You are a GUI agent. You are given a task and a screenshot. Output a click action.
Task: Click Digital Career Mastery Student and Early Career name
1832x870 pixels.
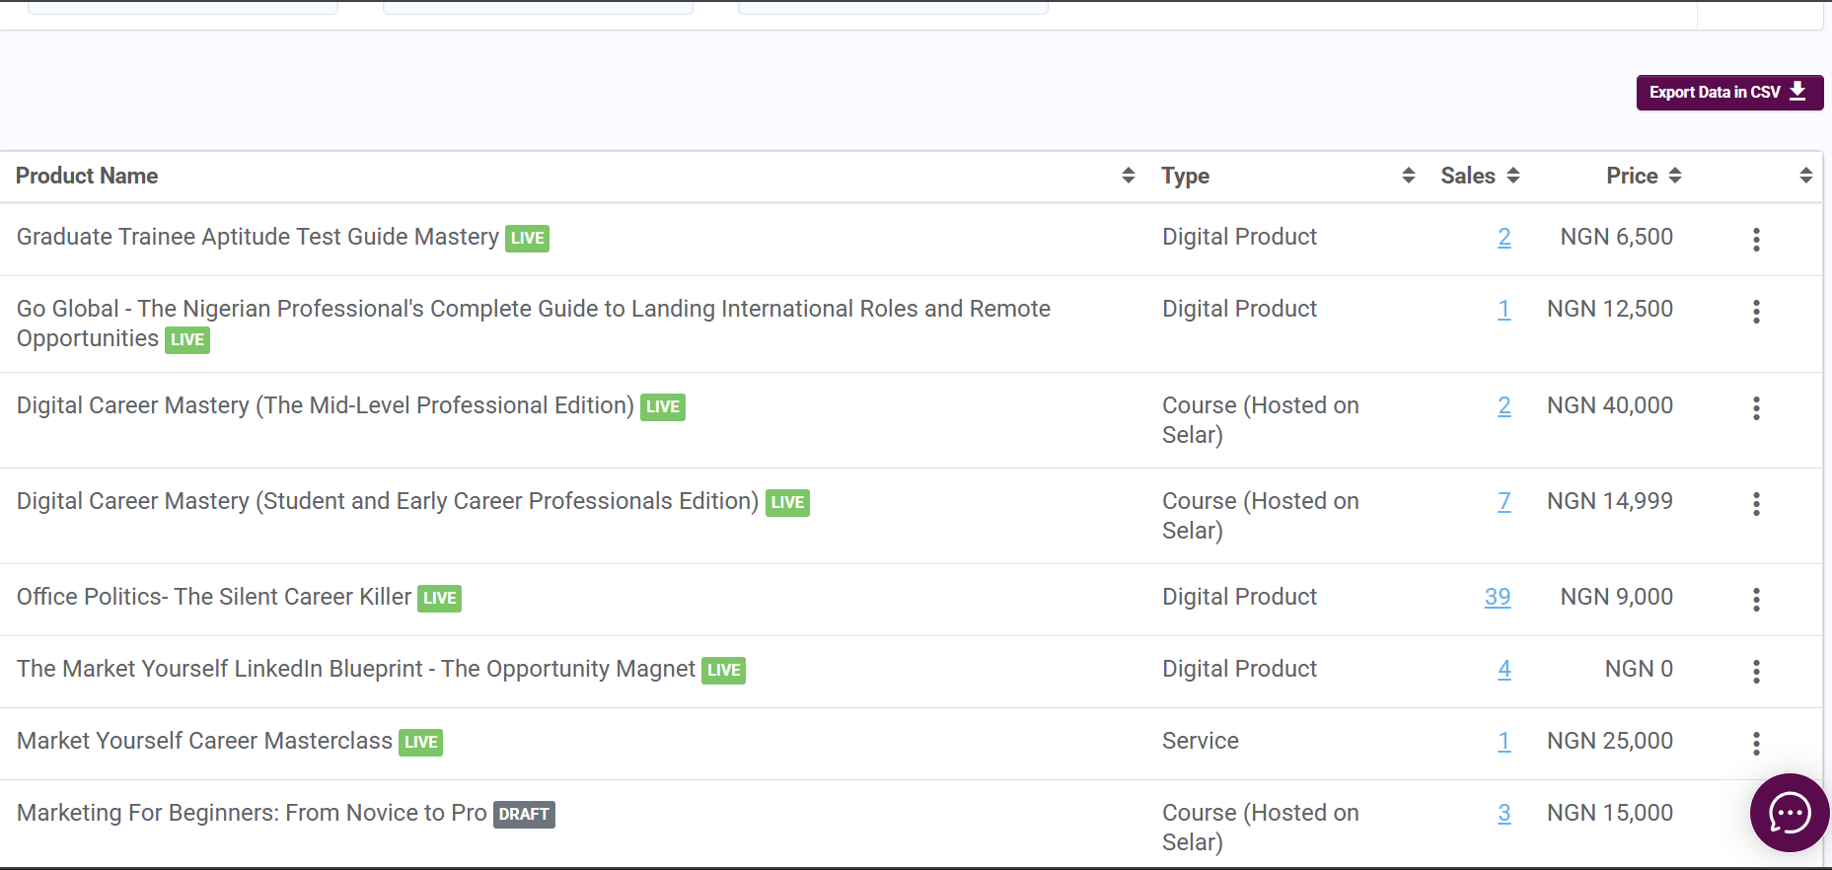388,501
